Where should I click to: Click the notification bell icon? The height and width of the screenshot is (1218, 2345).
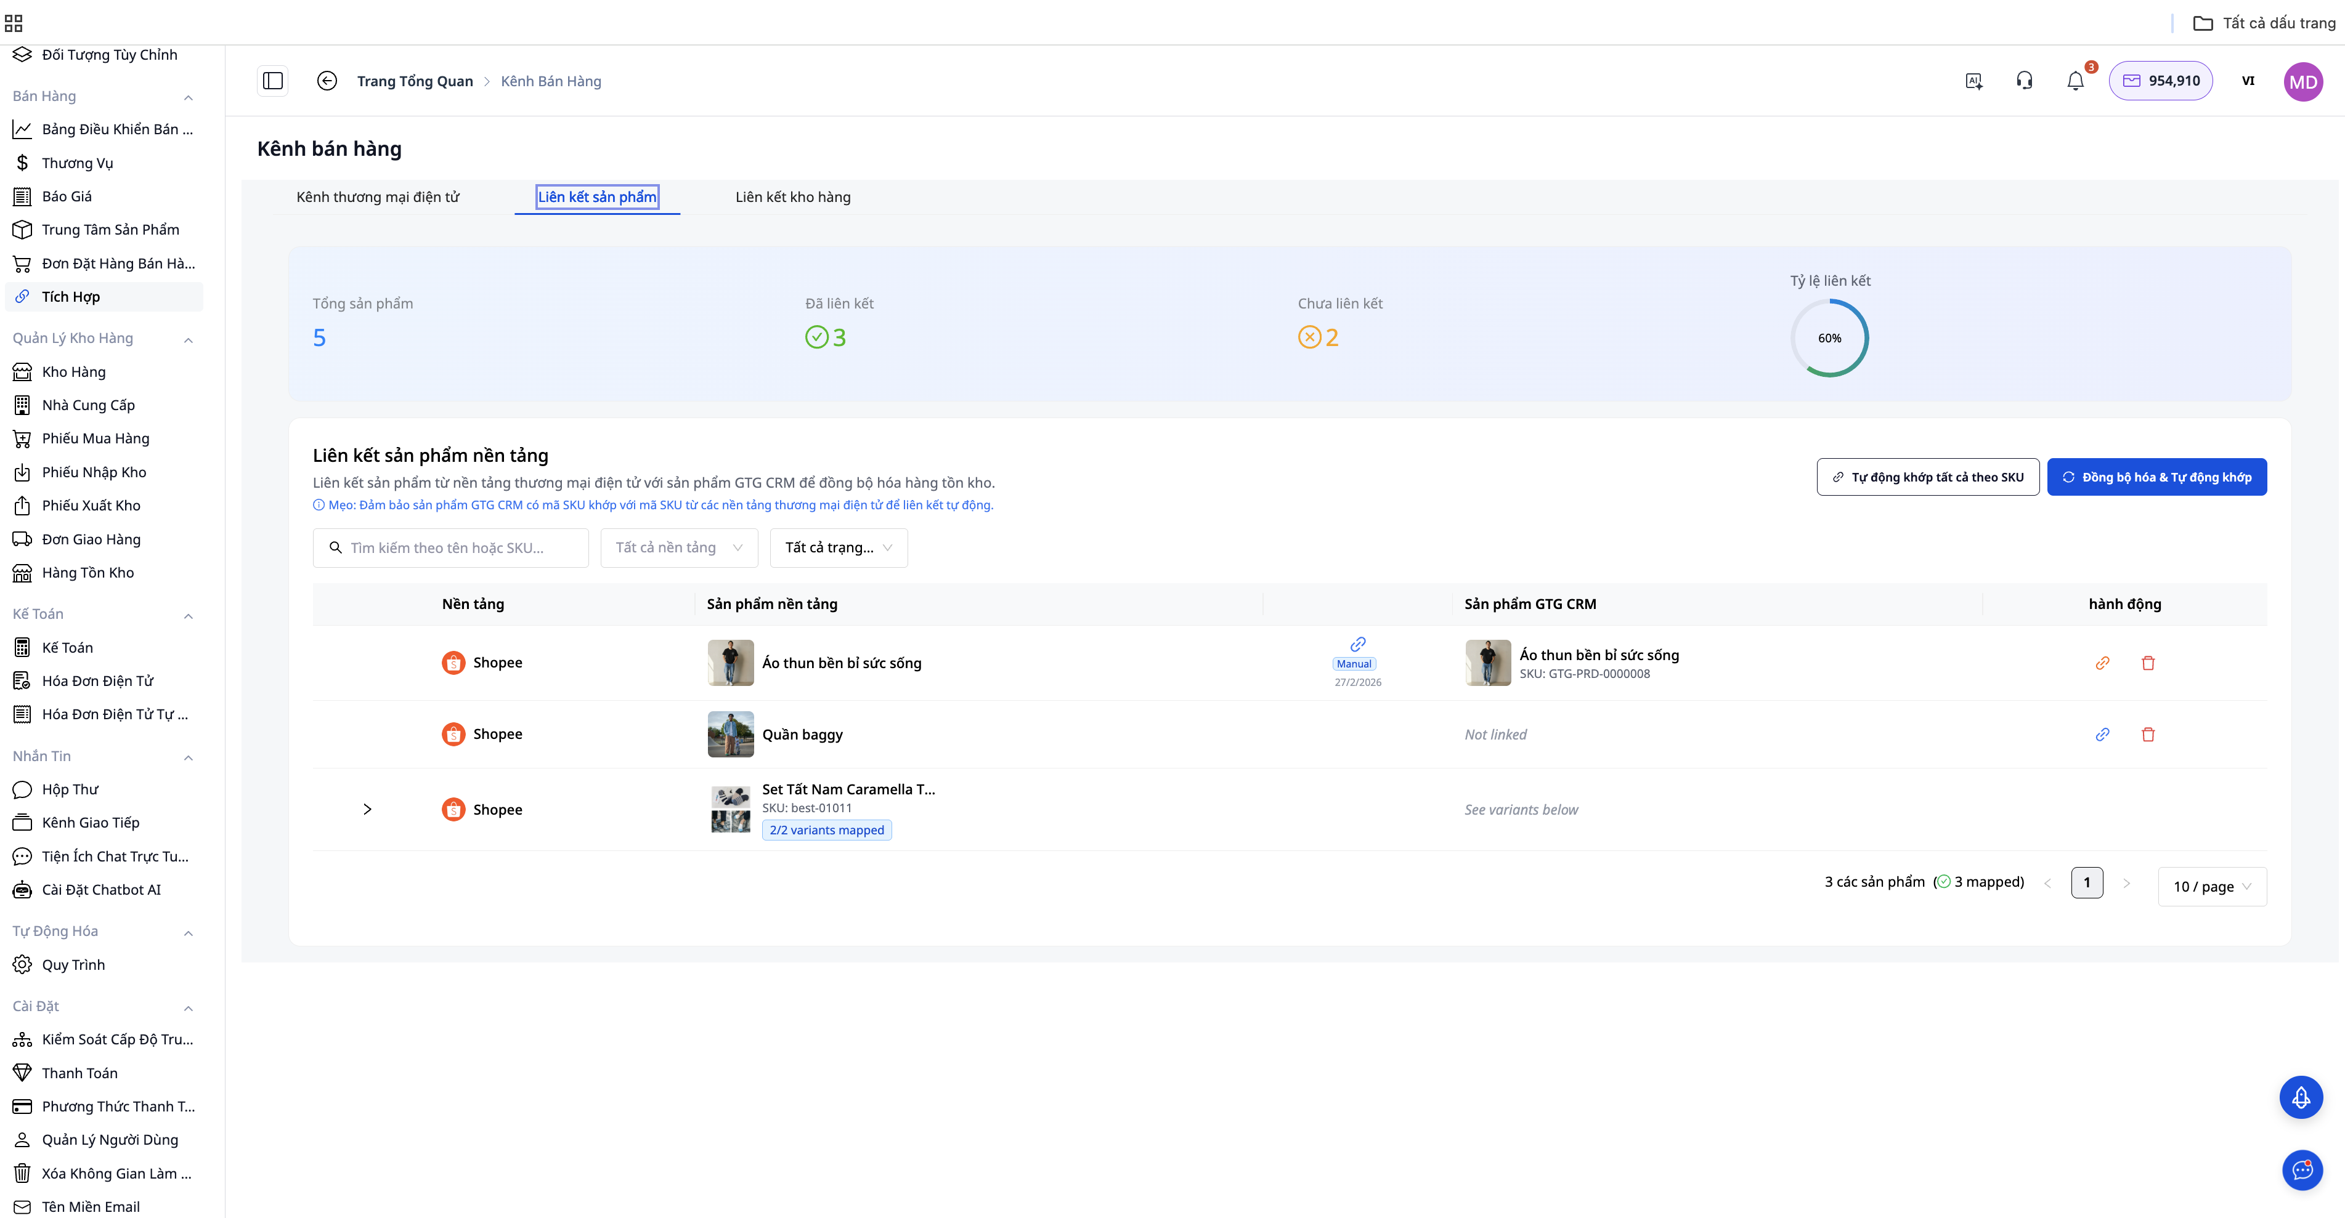[x=2075, y=81]
